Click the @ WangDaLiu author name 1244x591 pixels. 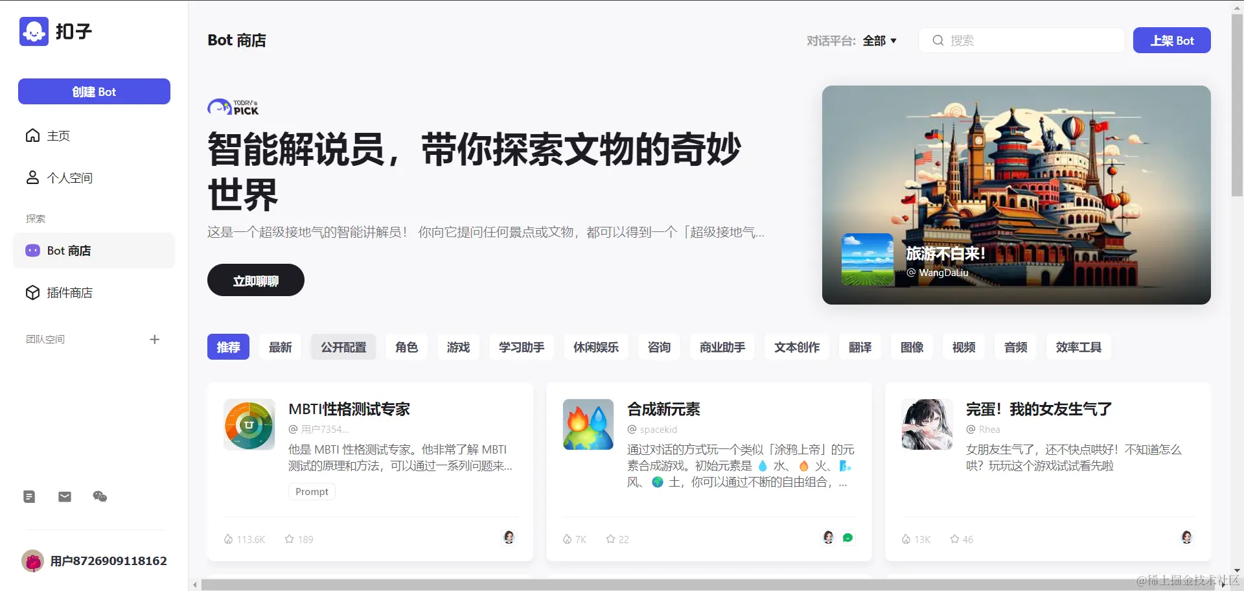[938, 273]
